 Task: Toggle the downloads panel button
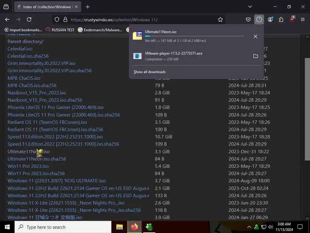point(259,19)
